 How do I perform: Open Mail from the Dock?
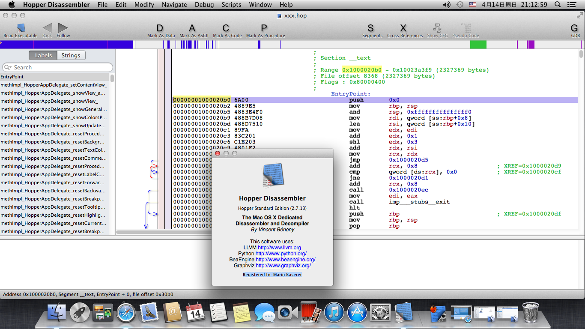[149, 312]
